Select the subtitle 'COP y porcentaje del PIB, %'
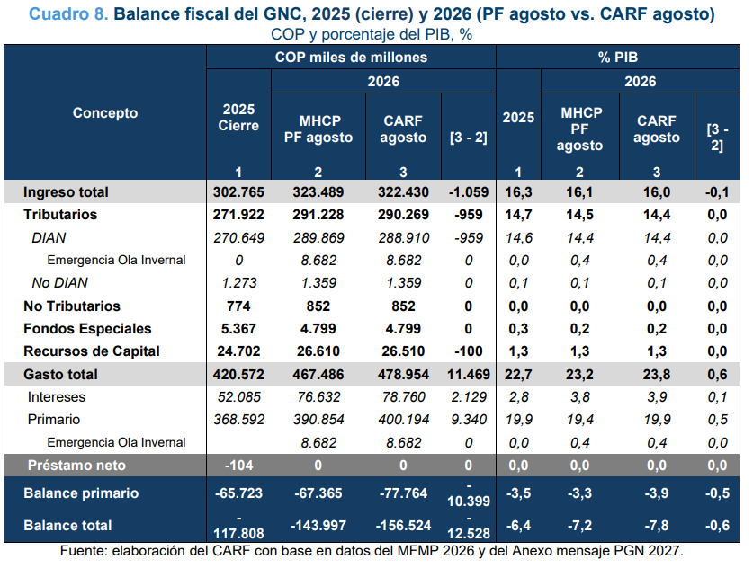Screen dimensions: 753x568 (x=372, y=34)
